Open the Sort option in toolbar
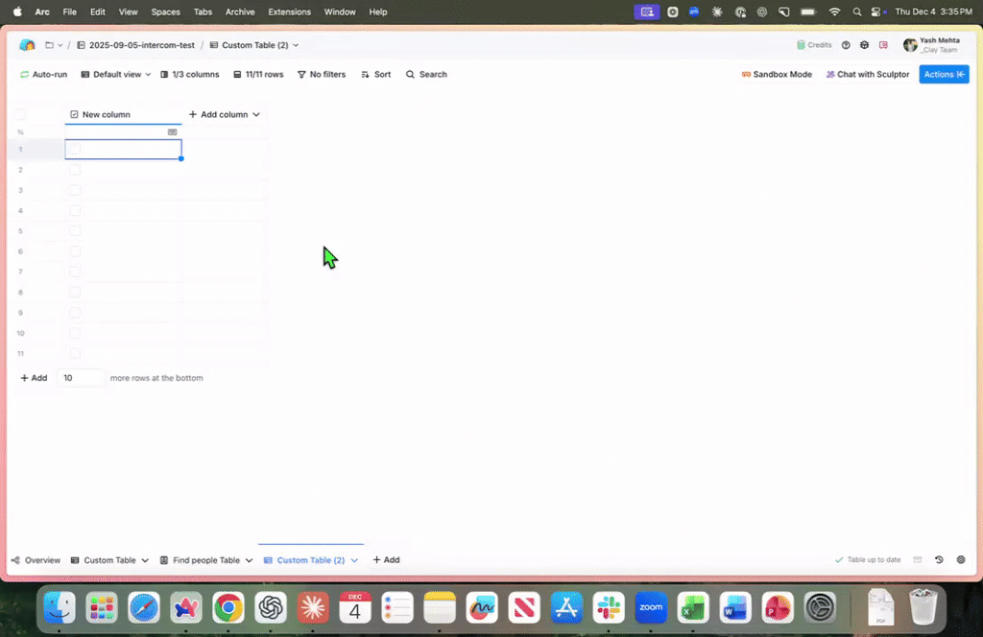Viewport: 983px width, 637px height. coord(375,75)
